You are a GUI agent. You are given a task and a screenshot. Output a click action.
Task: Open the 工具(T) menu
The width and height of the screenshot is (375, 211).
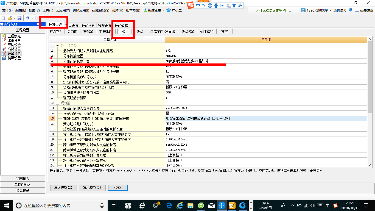click(x=48, y=10)
